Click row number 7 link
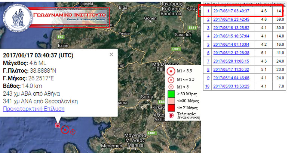Screen dimensions: 288x153 [x=208, y=61]
